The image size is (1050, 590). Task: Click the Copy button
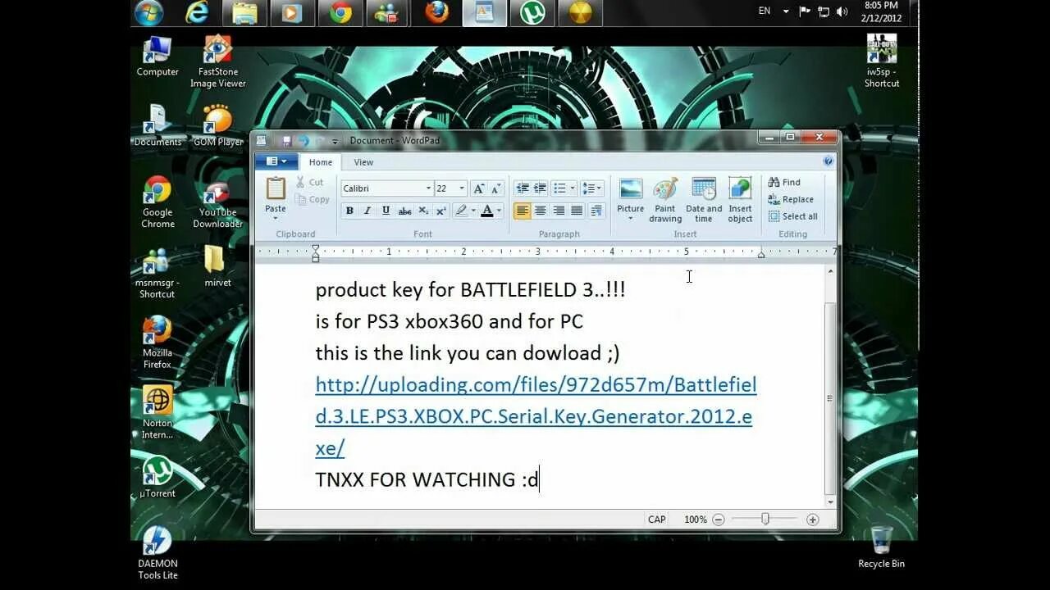pos(313,199)
